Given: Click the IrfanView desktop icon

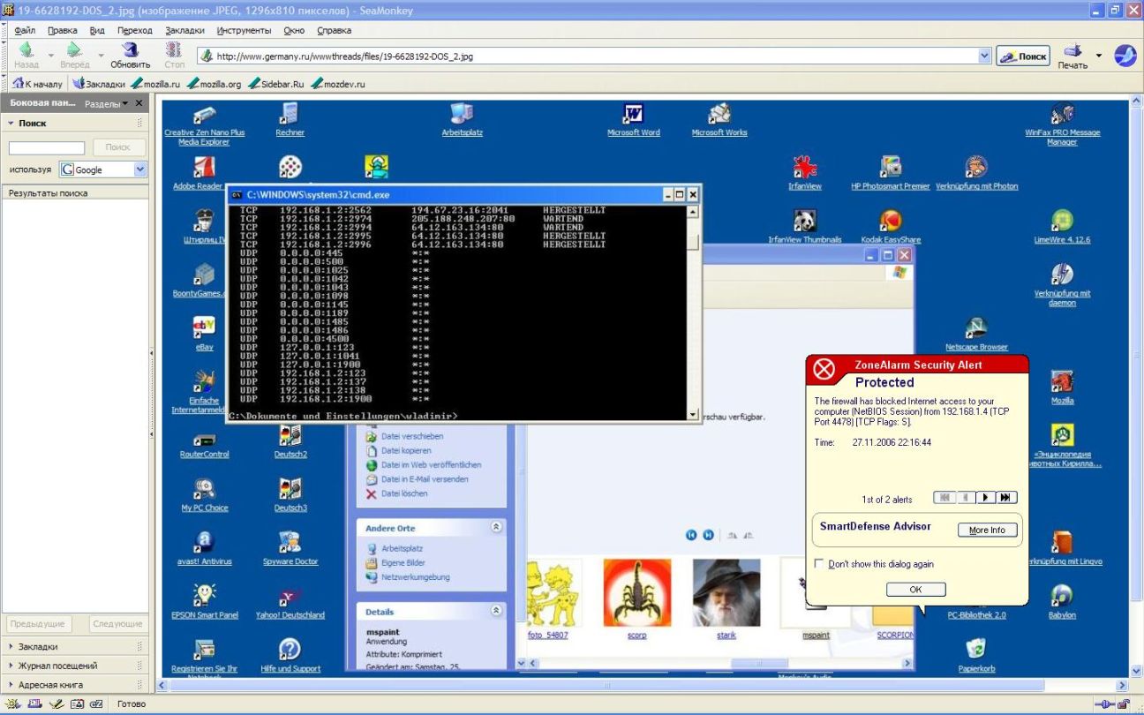Looking at the screenshot, I should [804, 173].
